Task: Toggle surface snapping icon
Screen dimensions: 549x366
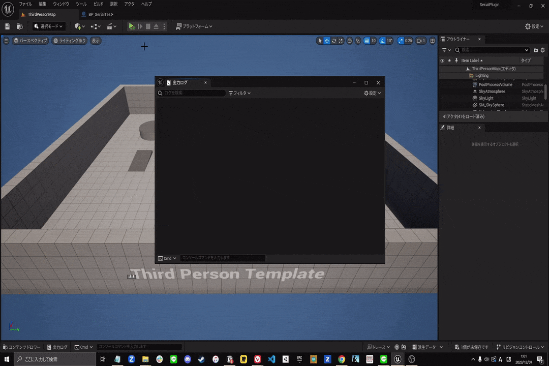Action: pos(358,41)
